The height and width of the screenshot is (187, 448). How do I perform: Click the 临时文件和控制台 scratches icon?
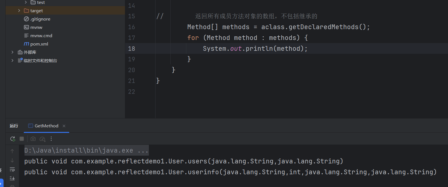tap(20, 60)
